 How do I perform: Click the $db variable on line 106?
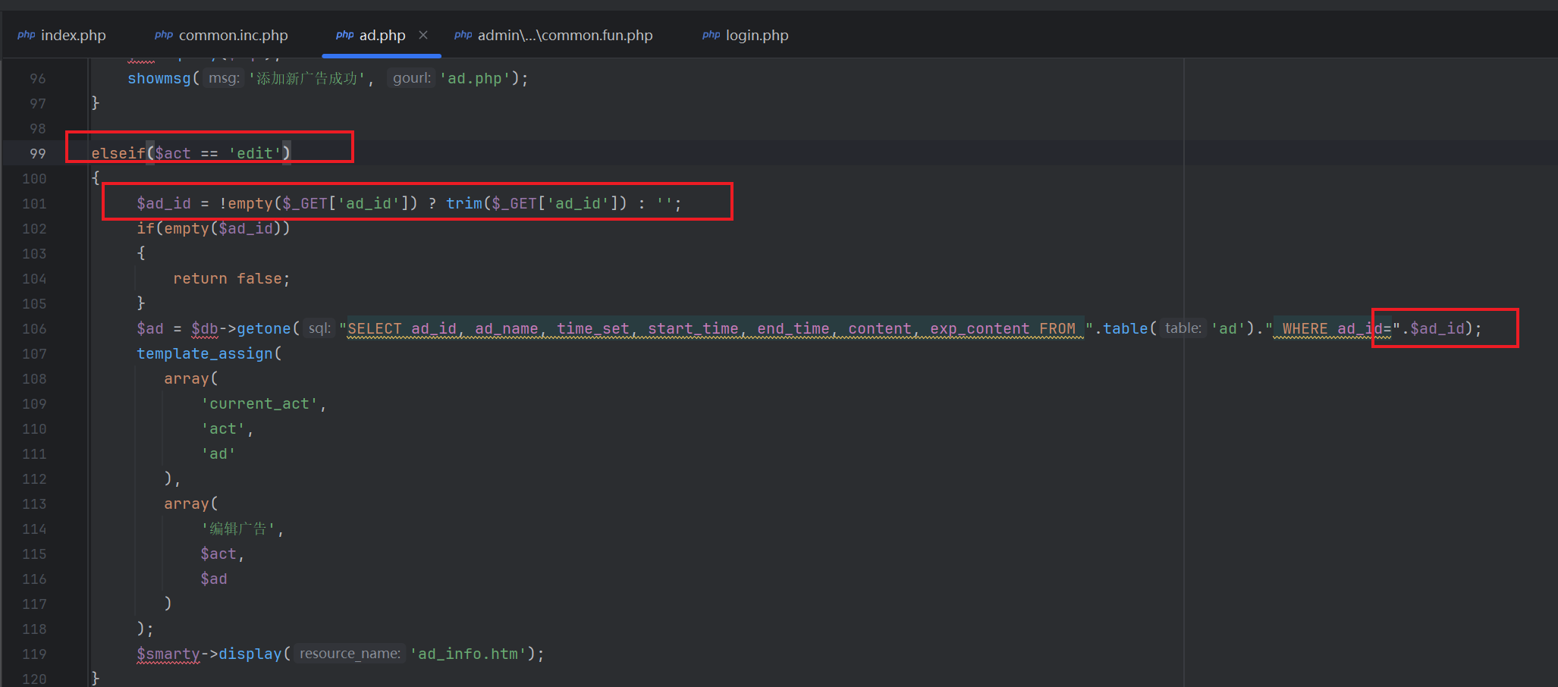(x=205, y=328)
